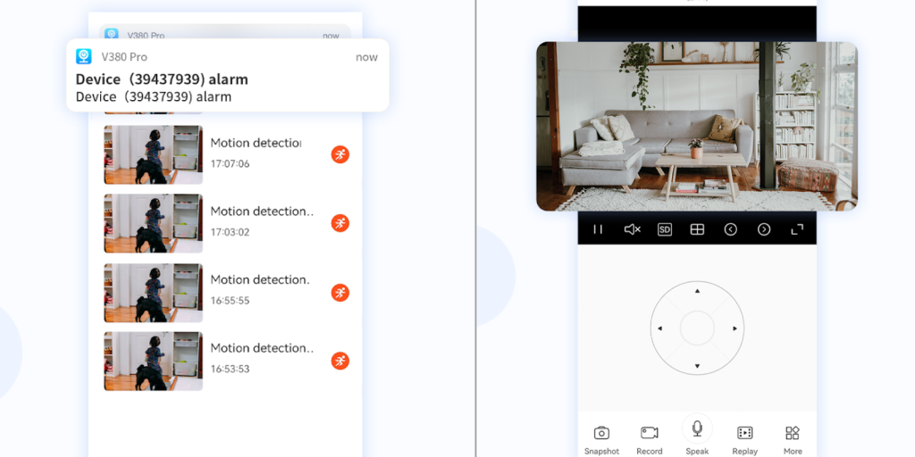Expand video to fullscreen

[797, 229]
